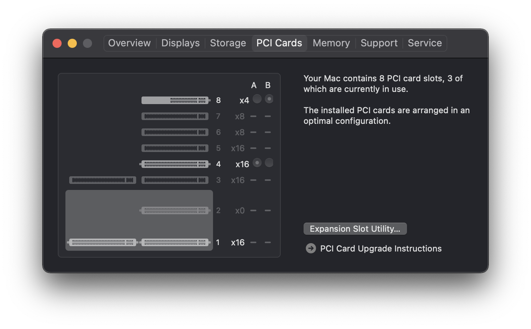Open the Support tab
The height and width of the screenshot is (329, 531).
click(x=379, y=43)
